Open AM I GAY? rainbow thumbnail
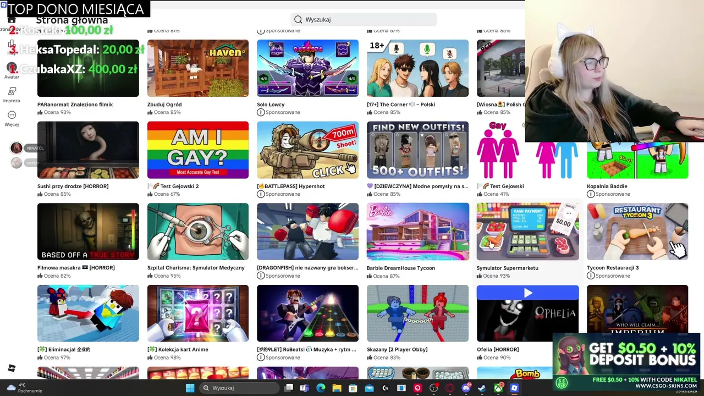Viewport: 704px width, 396px height. click(198, 150)
